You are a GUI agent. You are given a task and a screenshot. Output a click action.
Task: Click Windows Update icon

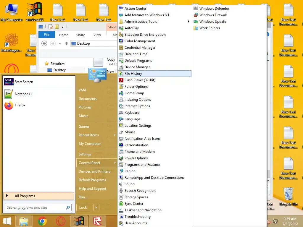click(196, 21)
